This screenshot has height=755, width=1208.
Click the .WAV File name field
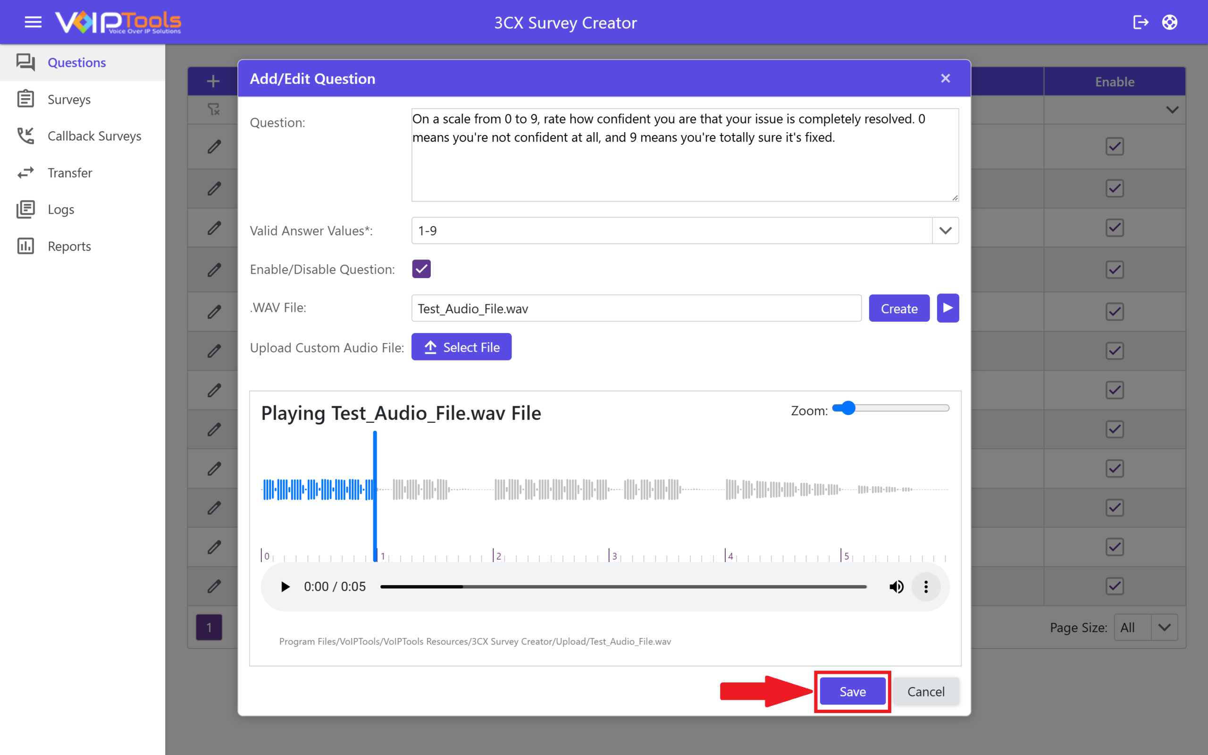pyautogui.click(x=637, y=308)
